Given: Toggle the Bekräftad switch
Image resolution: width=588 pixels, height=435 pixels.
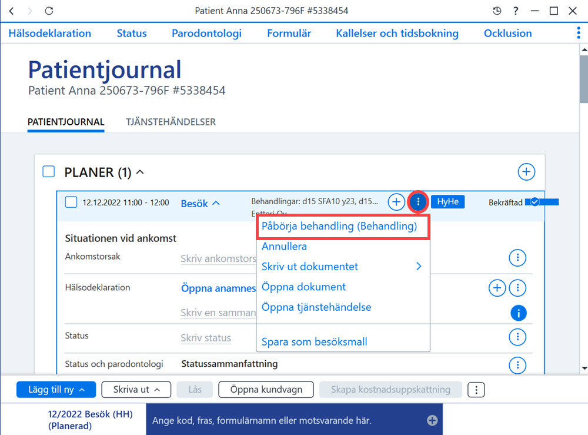Looking at the screenshot, I should [542, 202].
